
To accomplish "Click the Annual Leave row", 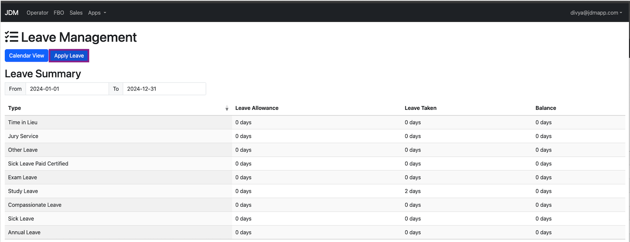I will coord(24,233).
